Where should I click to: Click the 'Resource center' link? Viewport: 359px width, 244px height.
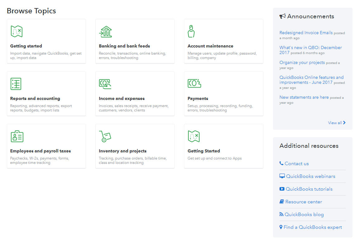[x=304, y=202]
